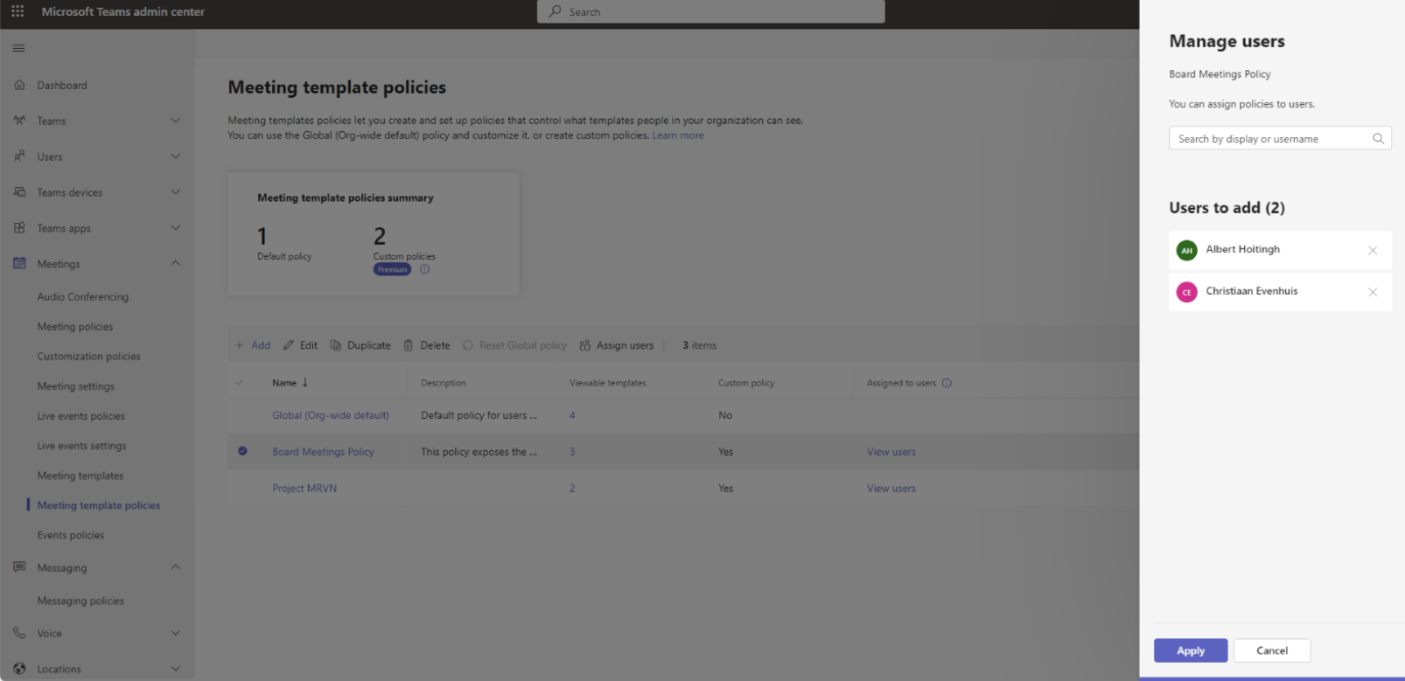
Task: Click the info icon beside Assigned to users
Action: [947, 383]
